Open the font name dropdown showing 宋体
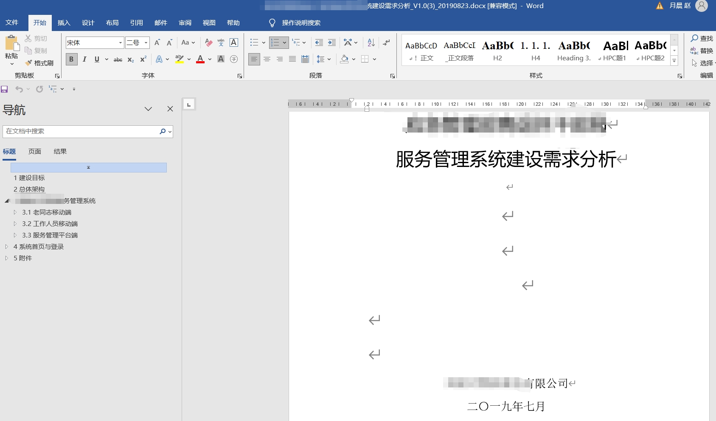 pyautogui.click(x=121, y=42)
